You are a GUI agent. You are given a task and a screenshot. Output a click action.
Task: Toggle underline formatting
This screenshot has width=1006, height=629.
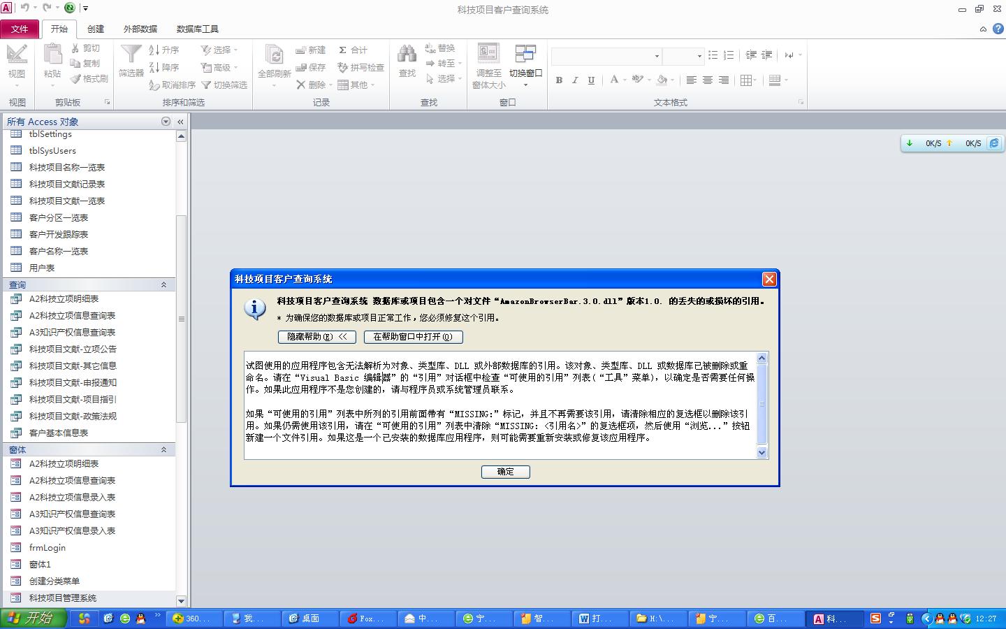pos(591,80)
